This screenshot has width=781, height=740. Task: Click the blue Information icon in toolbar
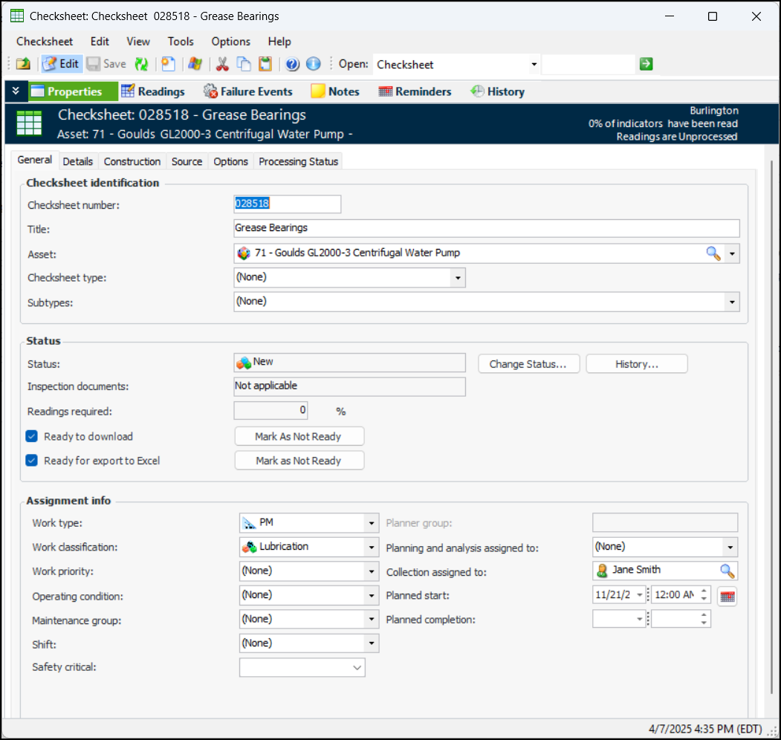point(313,64)
